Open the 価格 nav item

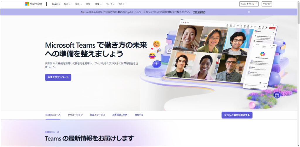click(88, 4)
